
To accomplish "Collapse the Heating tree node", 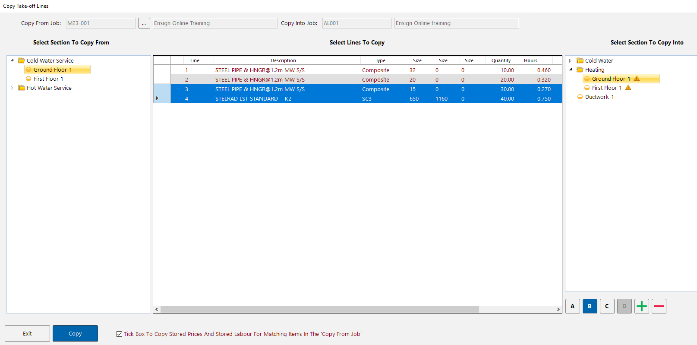I will tap(571, 70).
